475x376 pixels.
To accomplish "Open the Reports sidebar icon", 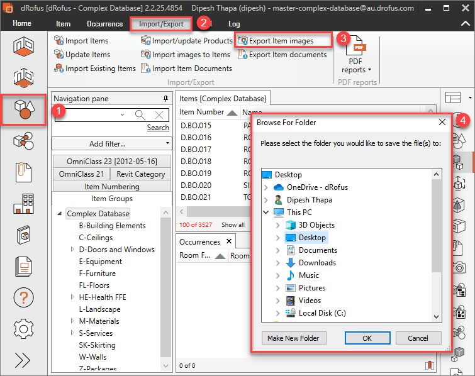I will pyautogui.click(x=23, y=267).
